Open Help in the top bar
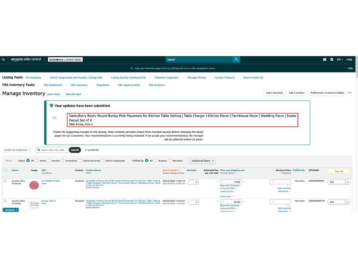The image size is (358, 268). [x=349, y=59]
